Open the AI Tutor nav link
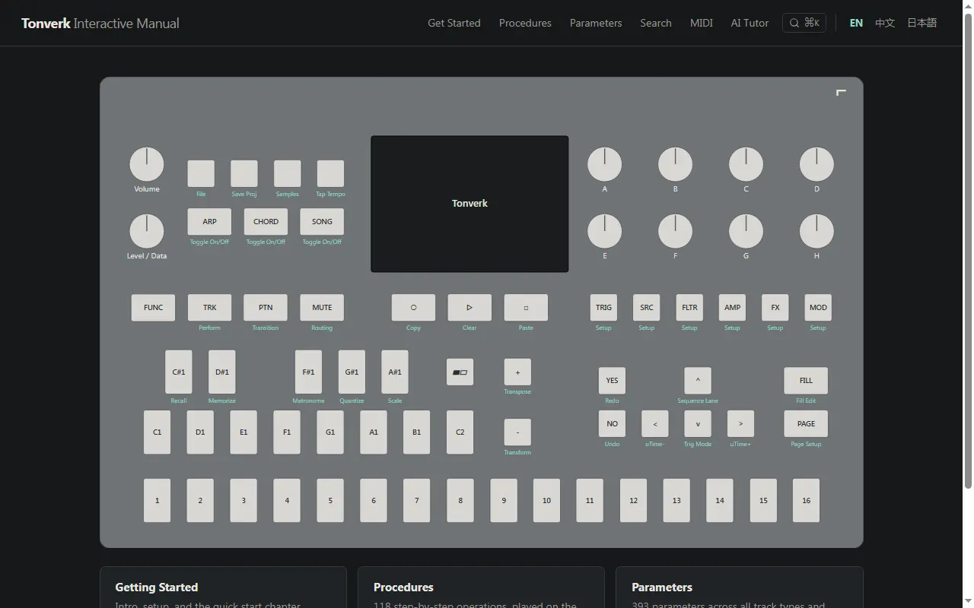Screen dimensions: 974x608 pos(750,23)
